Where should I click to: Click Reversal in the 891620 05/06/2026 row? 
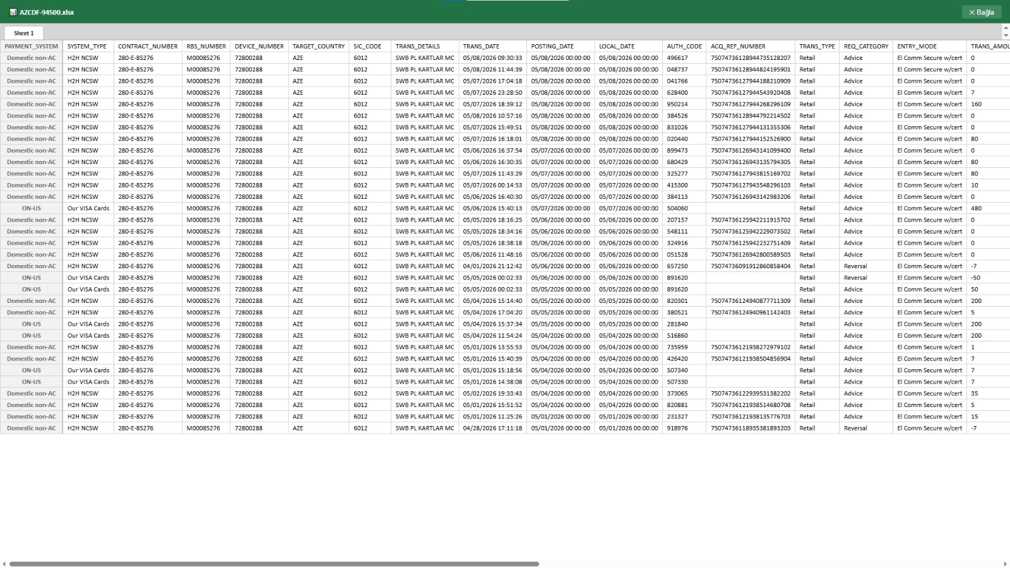866,278
